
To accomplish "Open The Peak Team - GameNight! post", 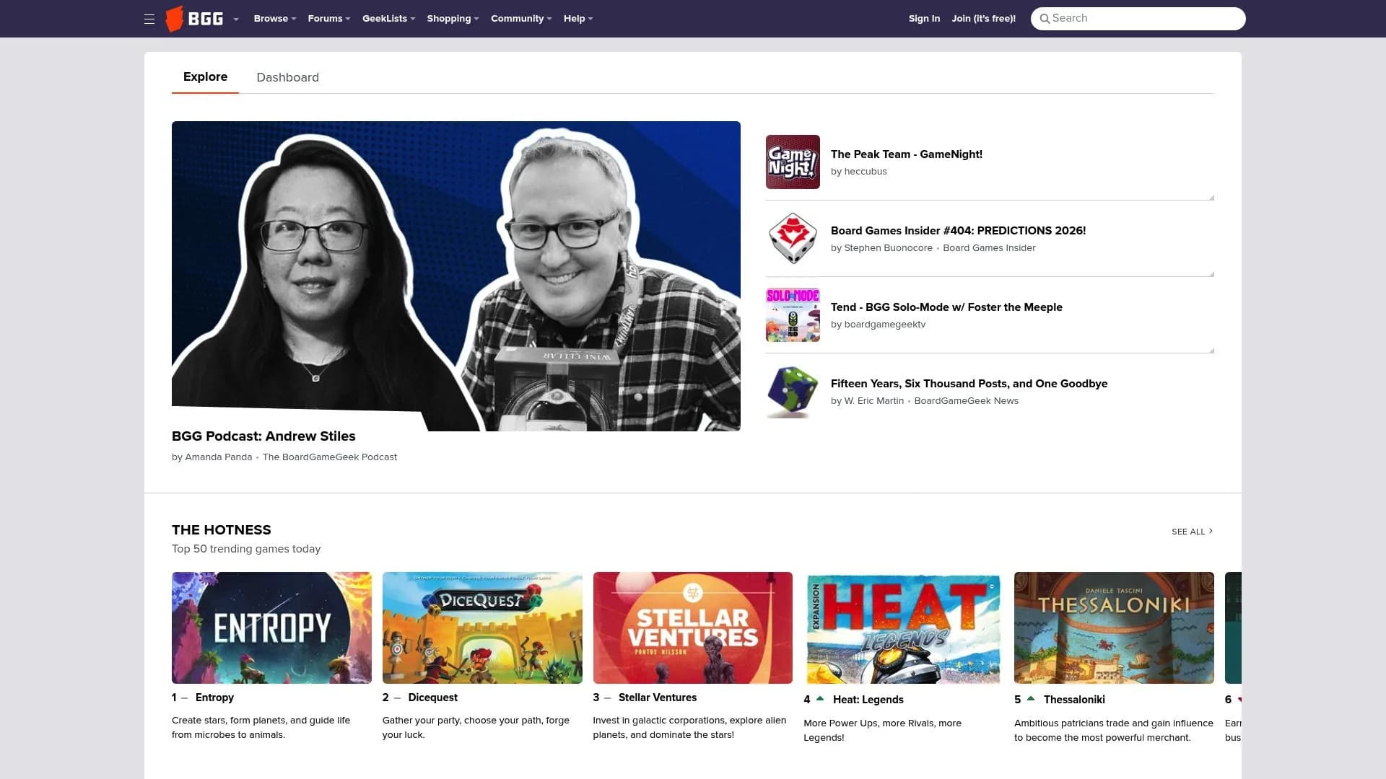I will (x=907, y=154).
